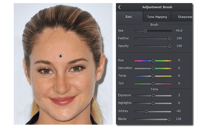Viewport: 197px width, 128px height.
Task: Click the Exposure slider handle
Action: [x=154, y=95]
